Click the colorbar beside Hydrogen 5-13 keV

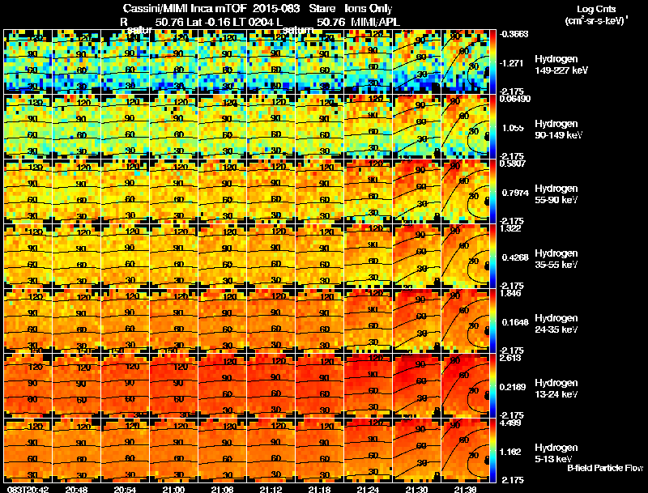click(493, 450)
